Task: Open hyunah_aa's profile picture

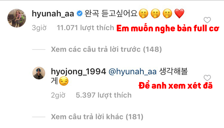Action: coord(17,18)
